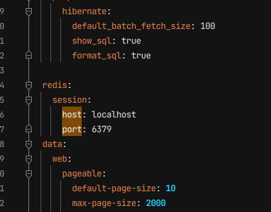Click the default_batch_fetch_size key
This screenshot has height=212, width=271.
pos(131,26)
